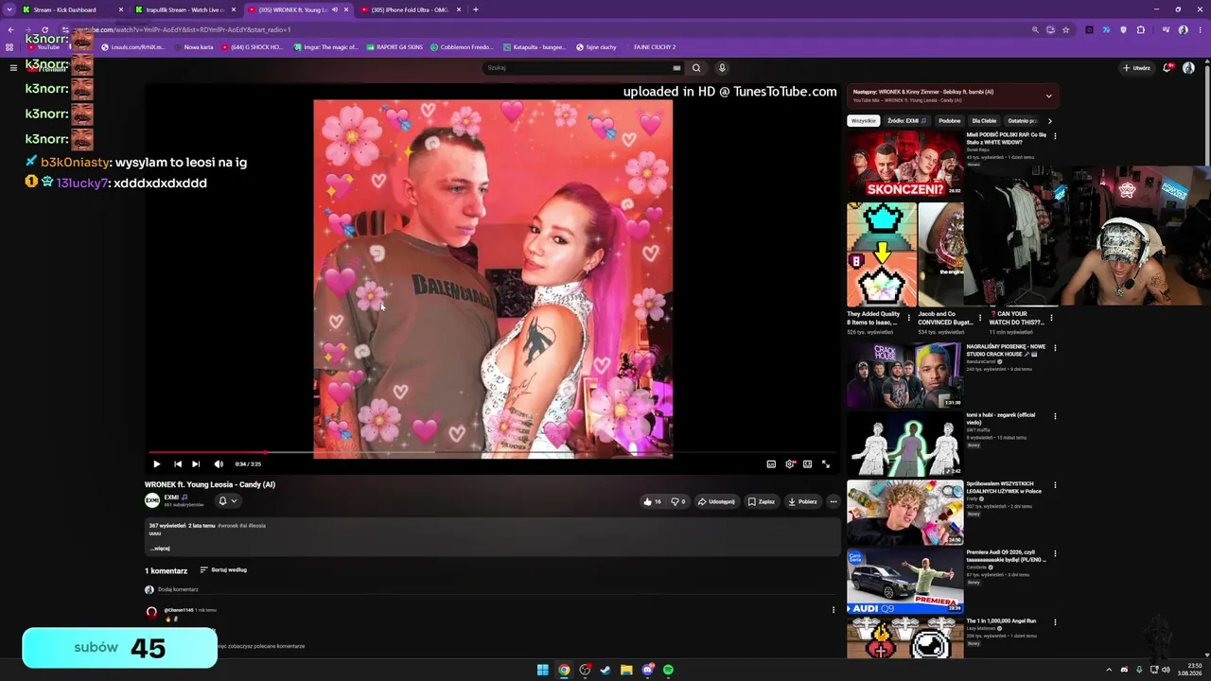The image size is (1211, 681).
Task: Expand video description with ...więcej
Action: point(160,548)
